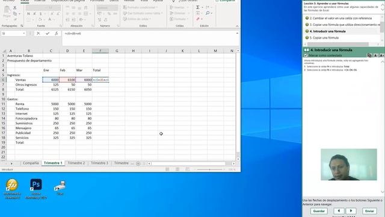The image size is (385, 217).
Task: Open the Name Box dropdown
Action: (24, 33)
